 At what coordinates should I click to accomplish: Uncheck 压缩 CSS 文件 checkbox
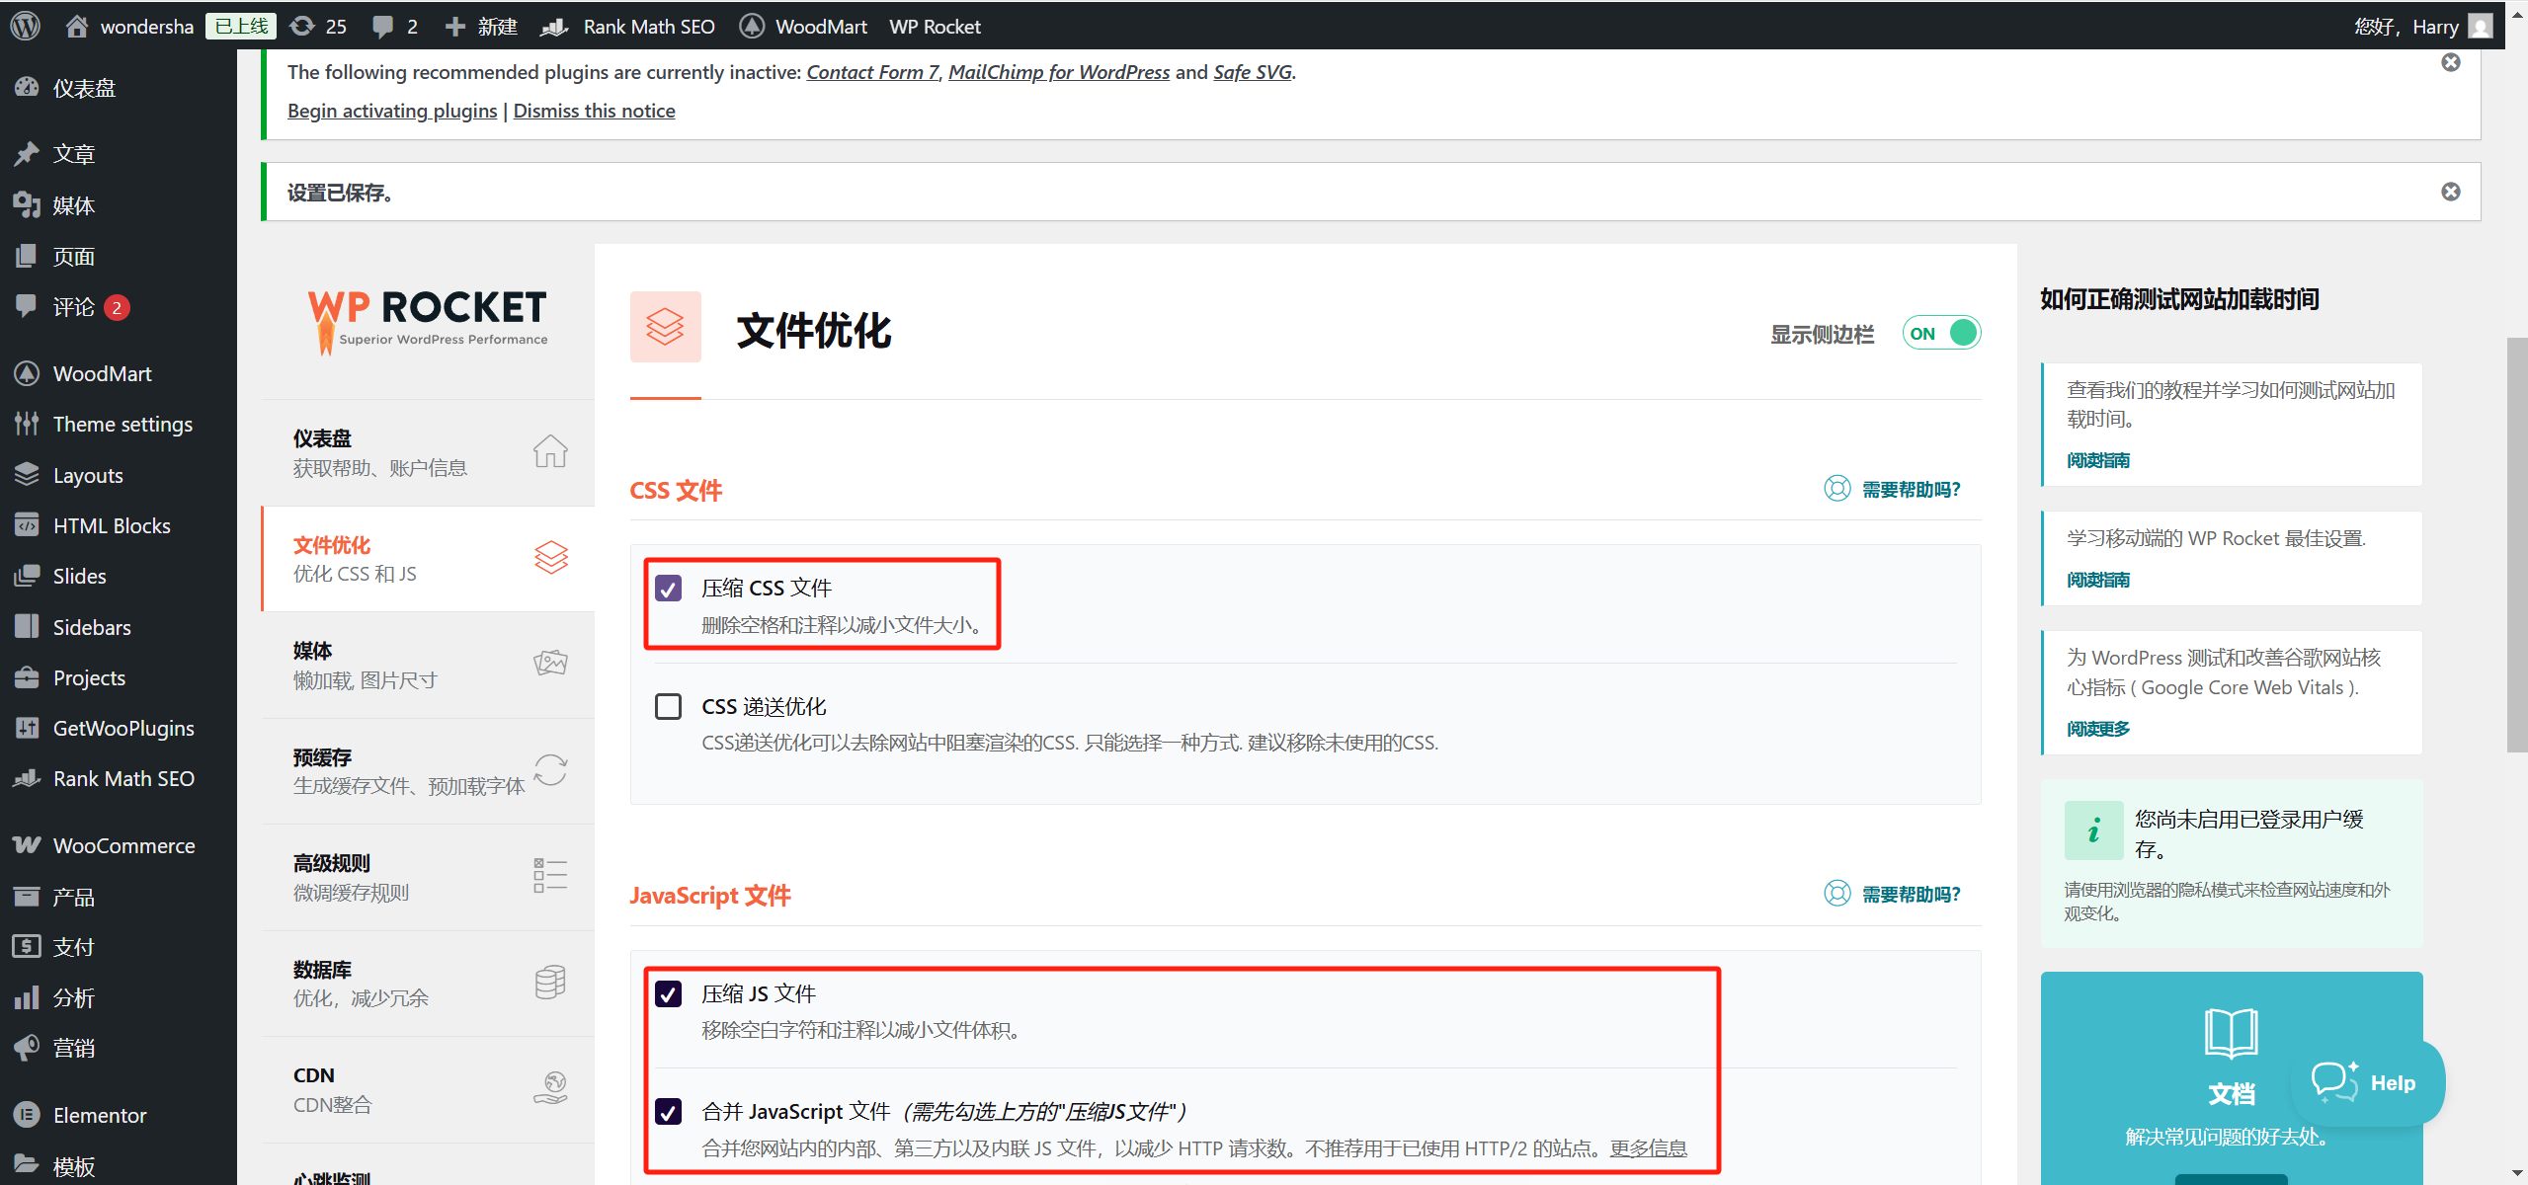[x=668, y=589]
